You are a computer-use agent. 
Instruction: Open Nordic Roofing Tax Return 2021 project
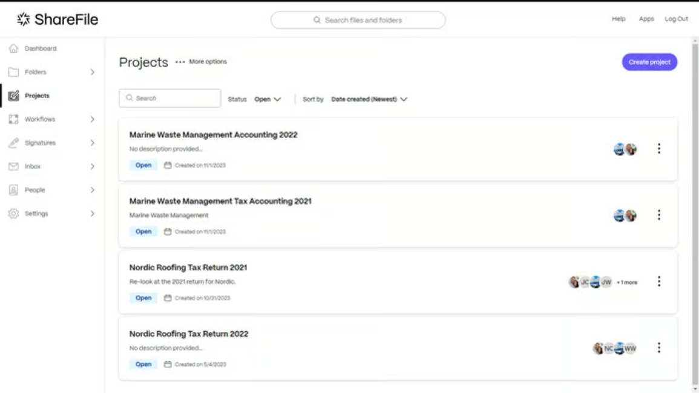[188, 267]
